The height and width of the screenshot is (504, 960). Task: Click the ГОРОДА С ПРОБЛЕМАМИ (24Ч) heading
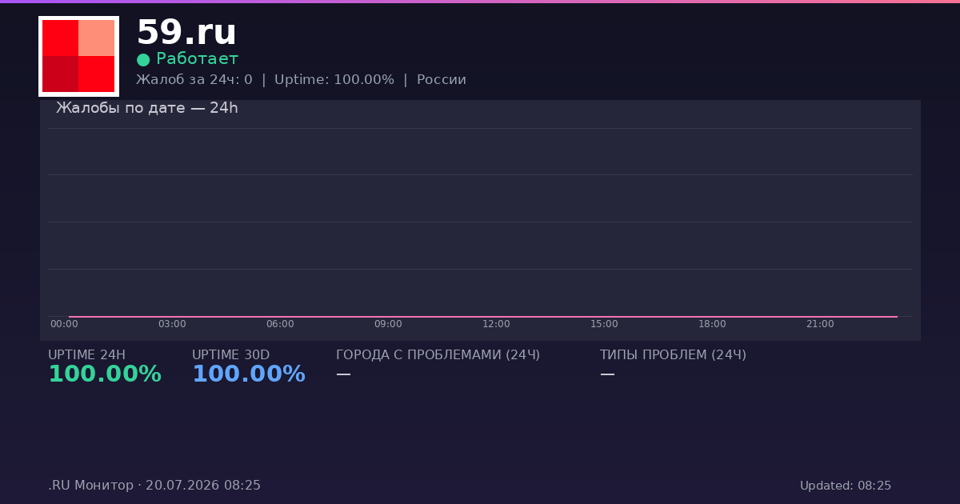pos(438,355)
